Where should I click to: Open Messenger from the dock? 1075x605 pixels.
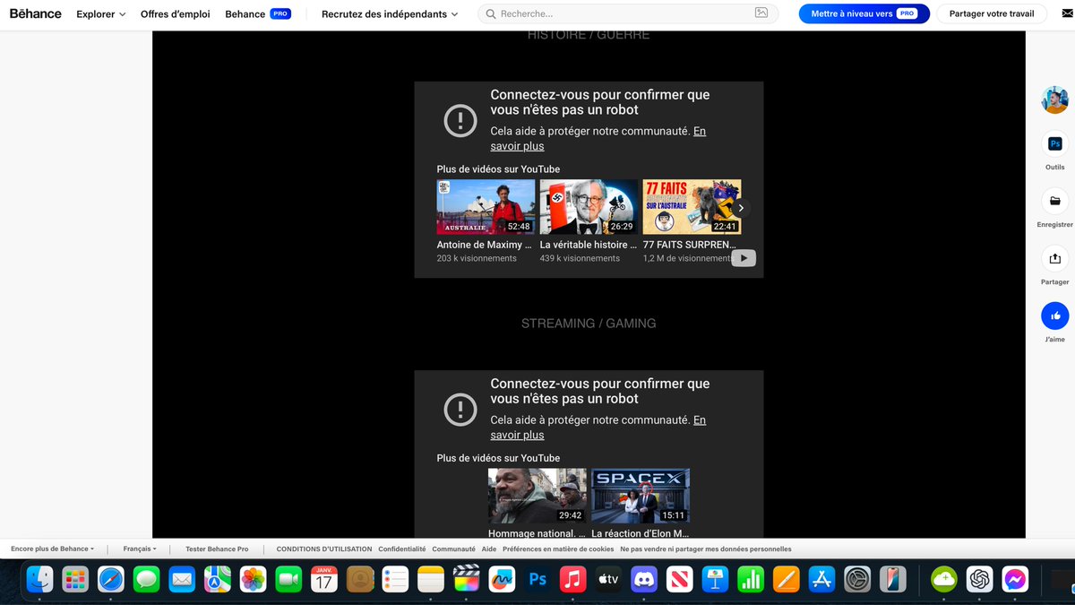tap(1015, 579)
